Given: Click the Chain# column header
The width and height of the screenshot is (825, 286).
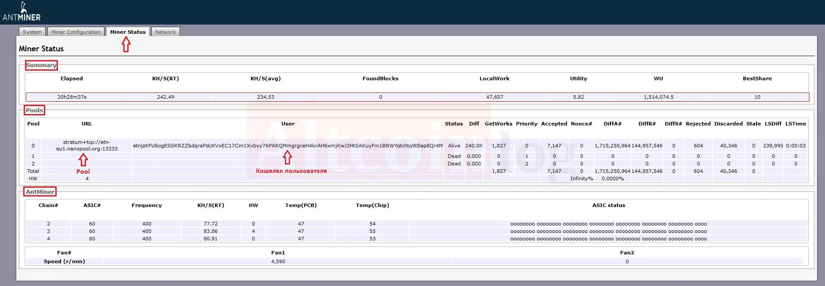Looking at the screenshot, I should (48, 205).
